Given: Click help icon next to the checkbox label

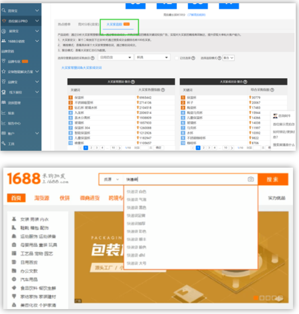Looking at the screenshot, I should pos(193,58).
